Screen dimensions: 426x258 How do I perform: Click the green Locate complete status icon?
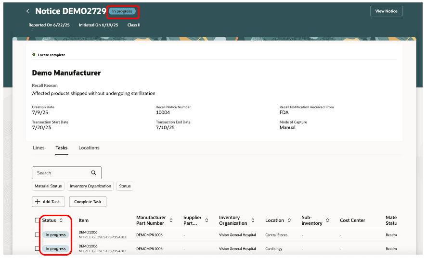(34, 54)
